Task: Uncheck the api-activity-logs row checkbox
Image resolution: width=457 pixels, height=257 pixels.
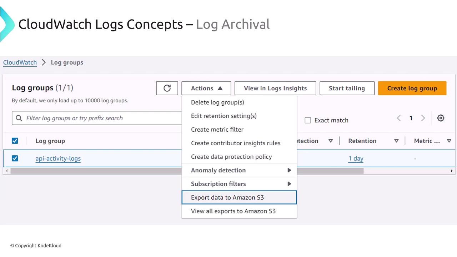Action: coord(15,158)
